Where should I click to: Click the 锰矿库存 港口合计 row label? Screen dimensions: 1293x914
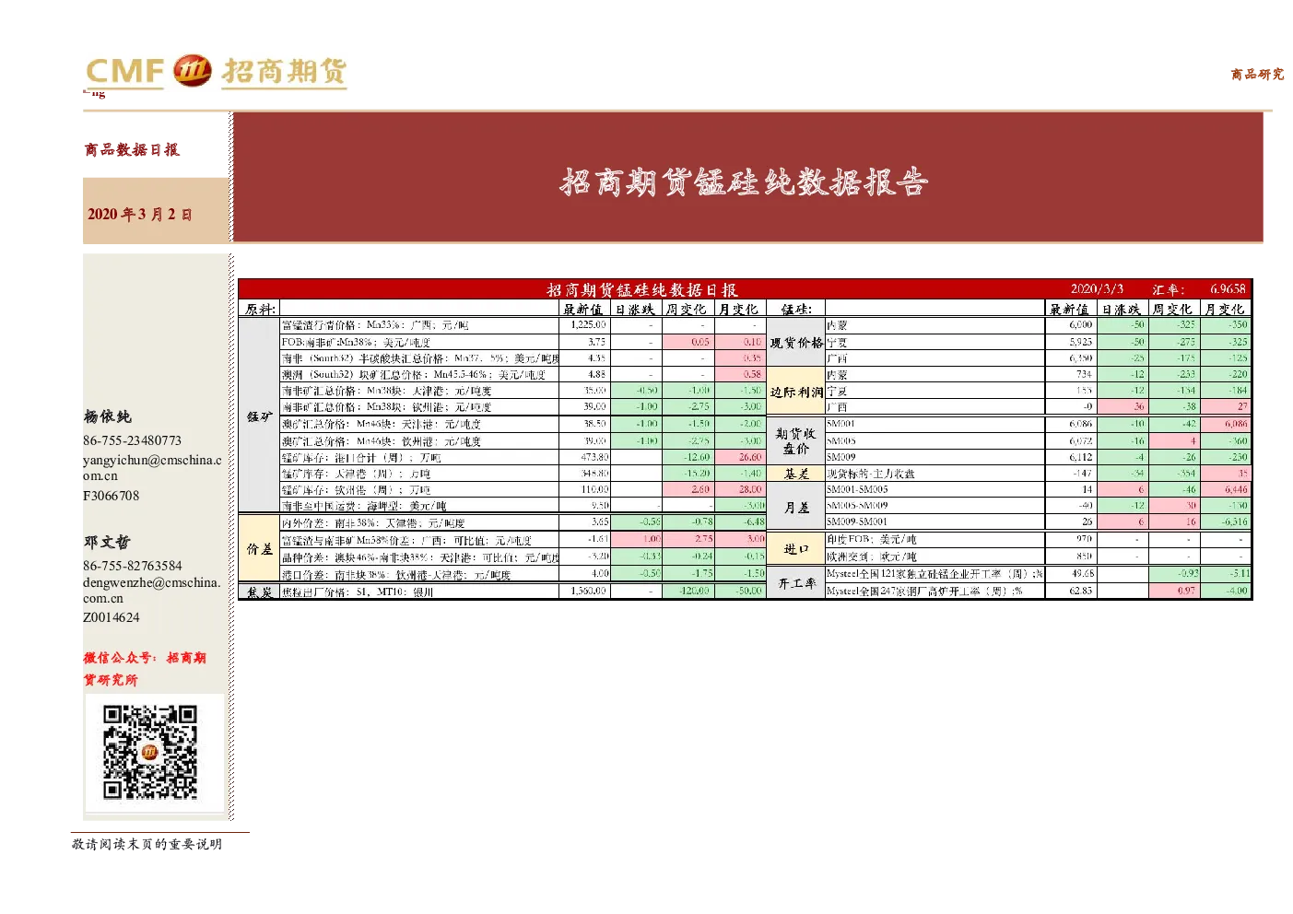[361, 457]
